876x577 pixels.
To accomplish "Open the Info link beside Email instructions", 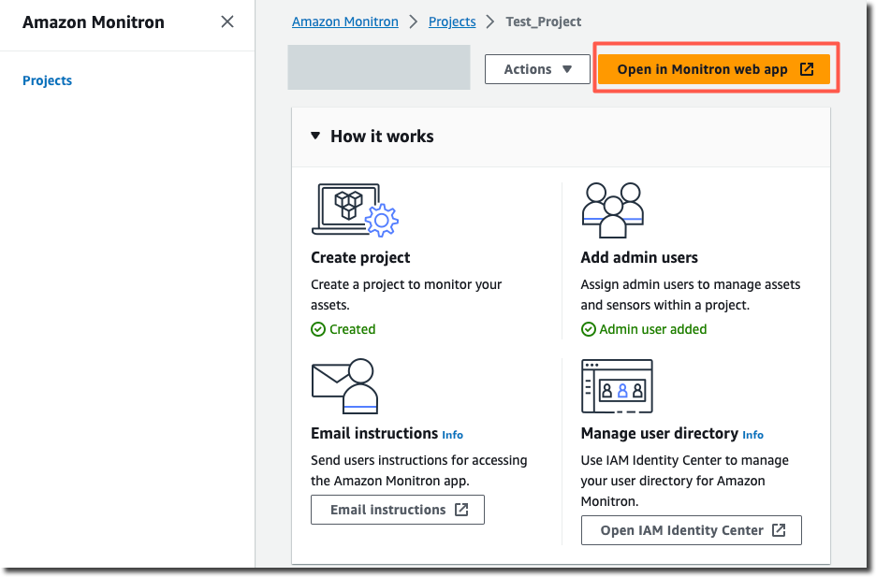I will point(452,435).
